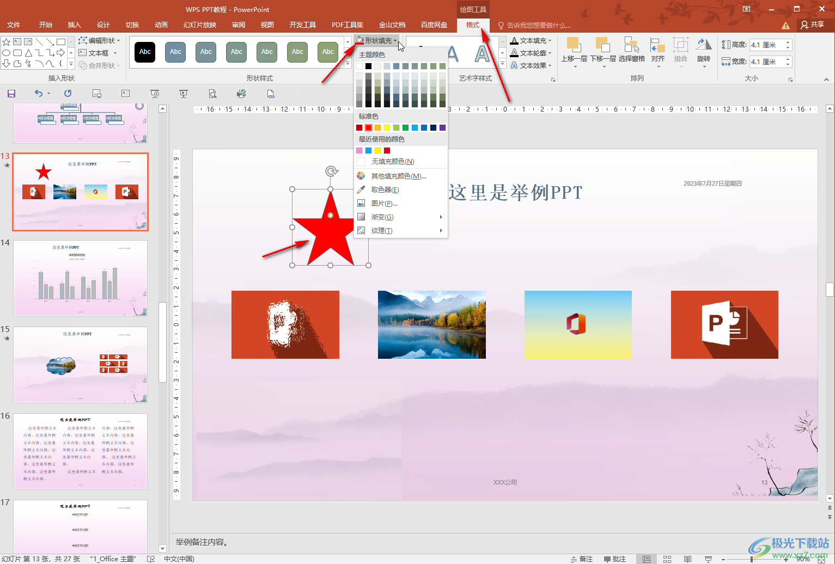Open Edit Shape dropdown

[99, 40]
